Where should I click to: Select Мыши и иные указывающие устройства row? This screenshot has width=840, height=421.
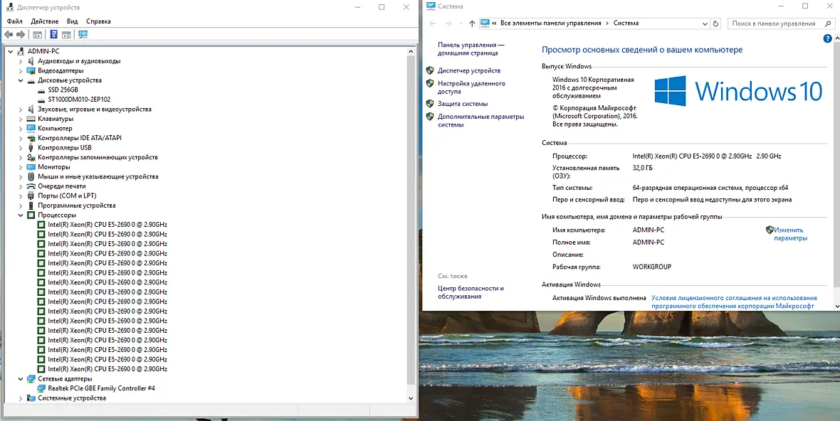[x=98, y=176]
